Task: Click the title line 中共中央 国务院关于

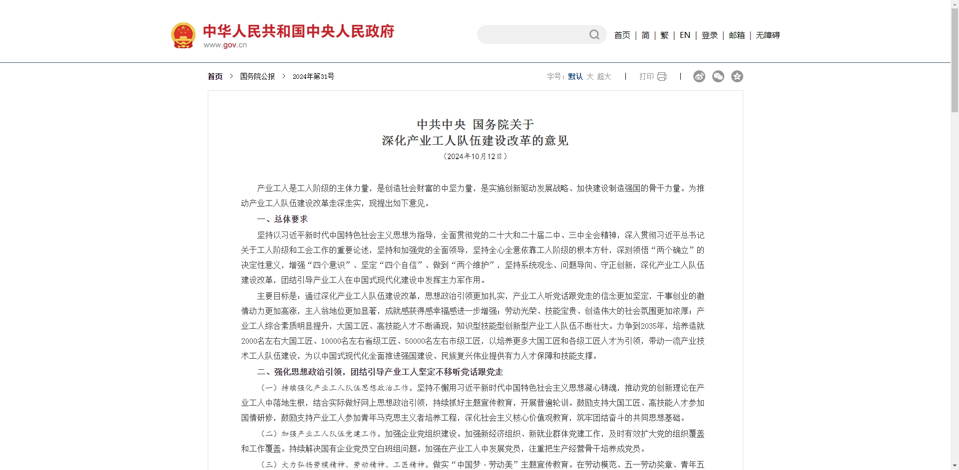Action: tap(476, 124)
